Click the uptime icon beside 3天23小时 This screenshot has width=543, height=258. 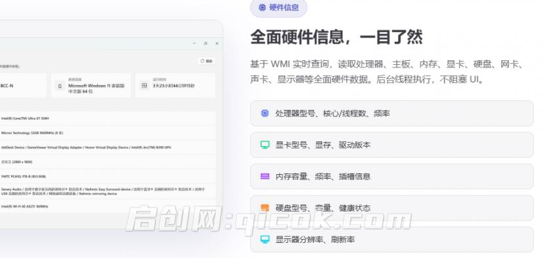144,85
